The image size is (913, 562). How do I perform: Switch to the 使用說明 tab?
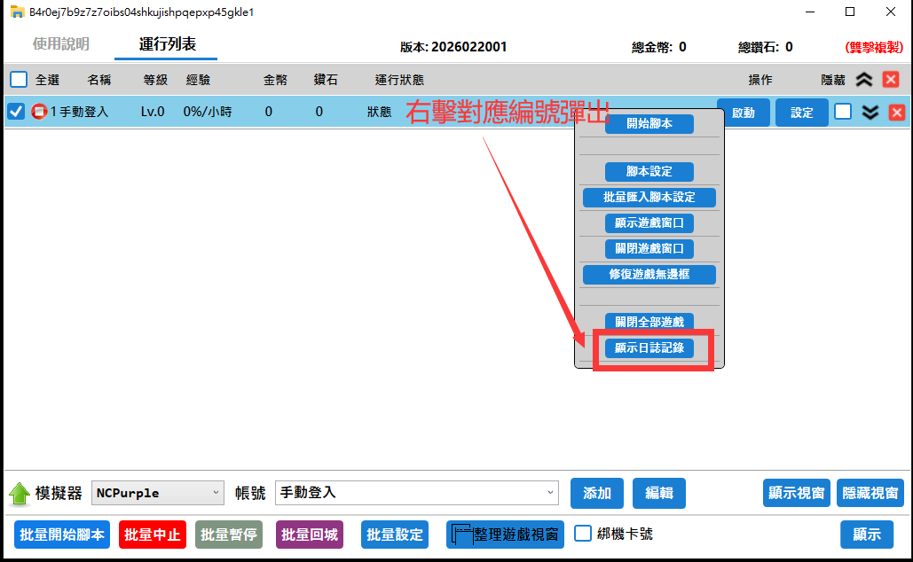click(x=61, y=44)
